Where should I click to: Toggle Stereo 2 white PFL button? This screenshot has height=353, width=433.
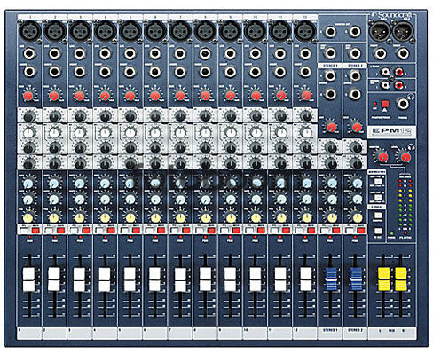pyautogui.click(x=349, y=231)
